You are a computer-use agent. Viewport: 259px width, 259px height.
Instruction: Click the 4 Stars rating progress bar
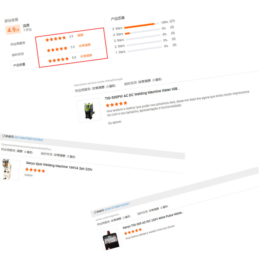click(x=142, y=32)
